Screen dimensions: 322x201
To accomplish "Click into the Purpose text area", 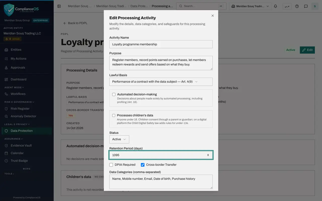I will click(x=161, y=63).
